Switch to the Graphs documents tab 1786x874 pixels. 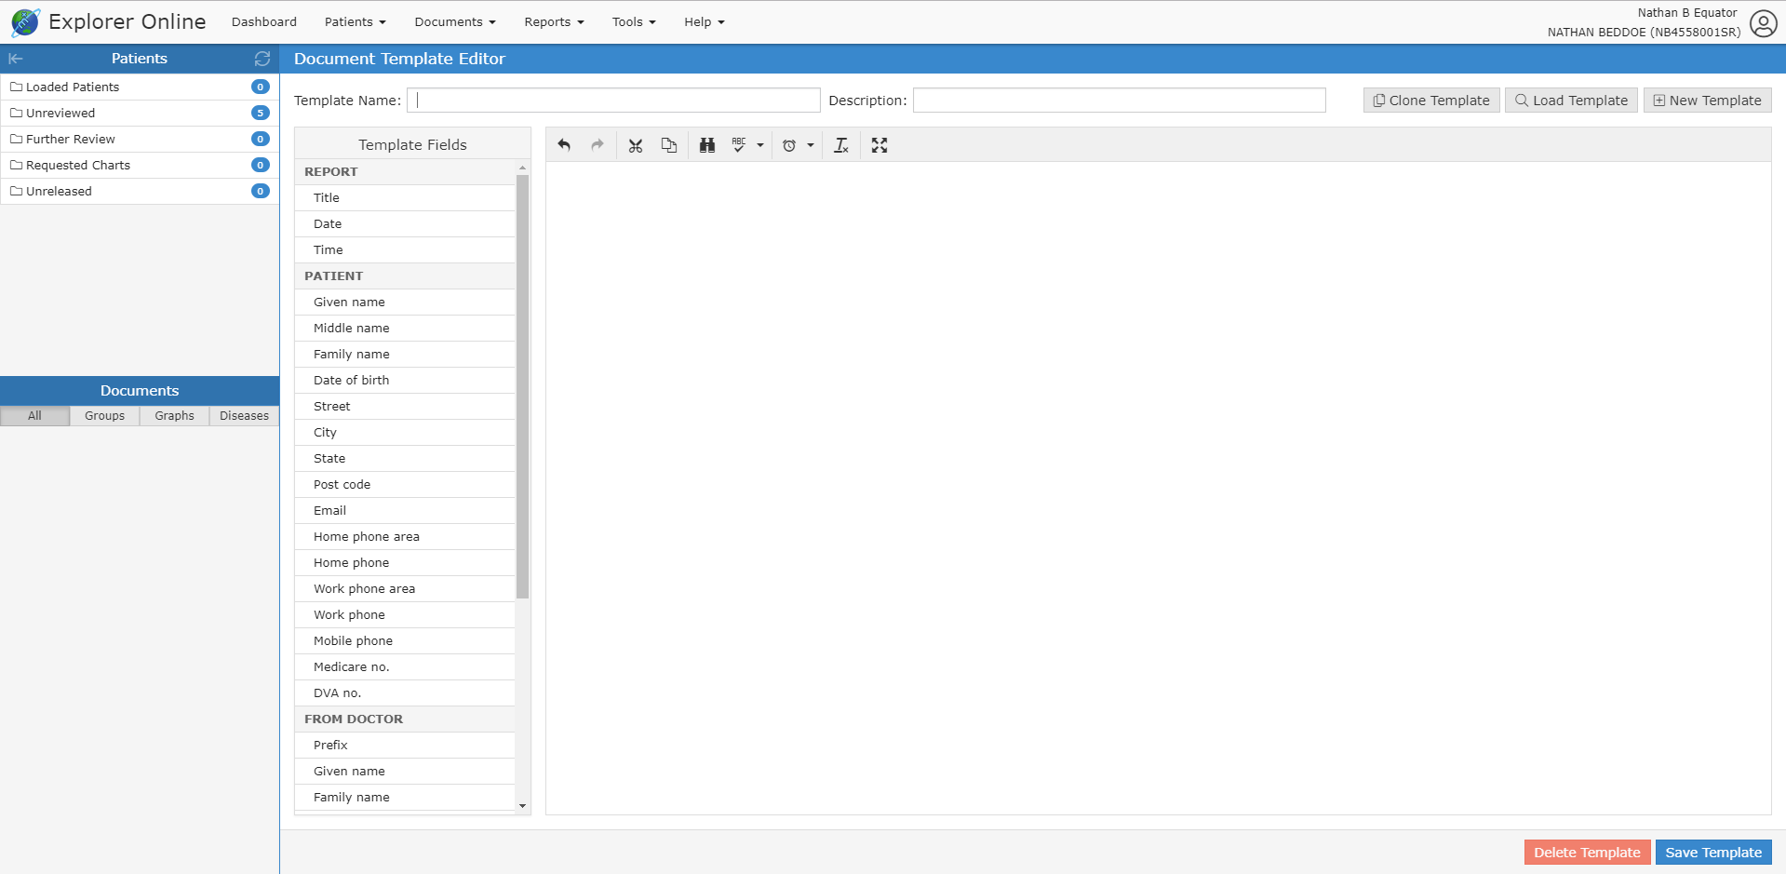tap(174, 416)
